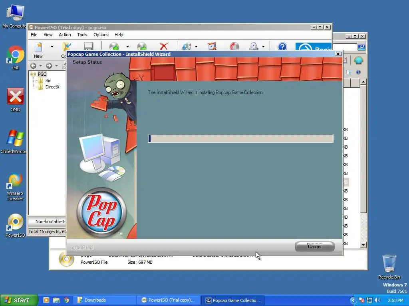Viewport: 409px width, 306px height.
Task: Click the PowerISO File disc thumbnail in details pane
Action: point(66,259)
